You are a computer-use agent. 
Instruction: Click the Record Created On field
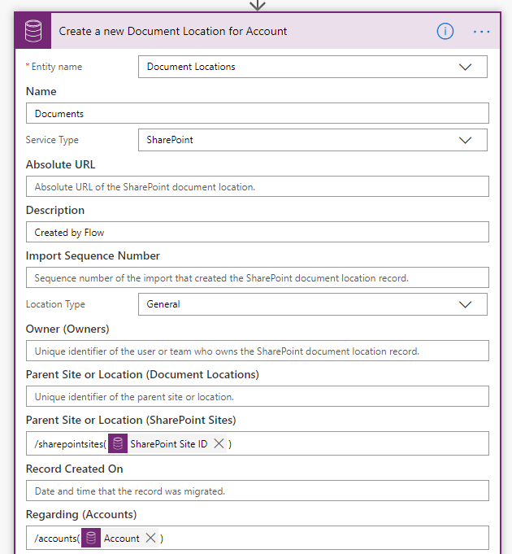pos(257,491)
